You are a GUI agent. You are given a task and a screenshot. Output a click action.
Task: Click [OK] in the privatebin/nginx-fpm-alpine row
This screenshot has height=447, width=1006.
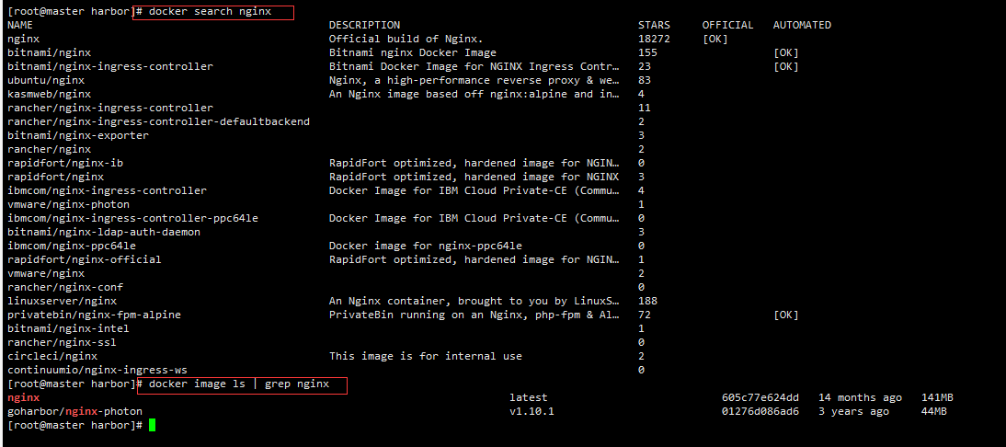tap(786, 315)
